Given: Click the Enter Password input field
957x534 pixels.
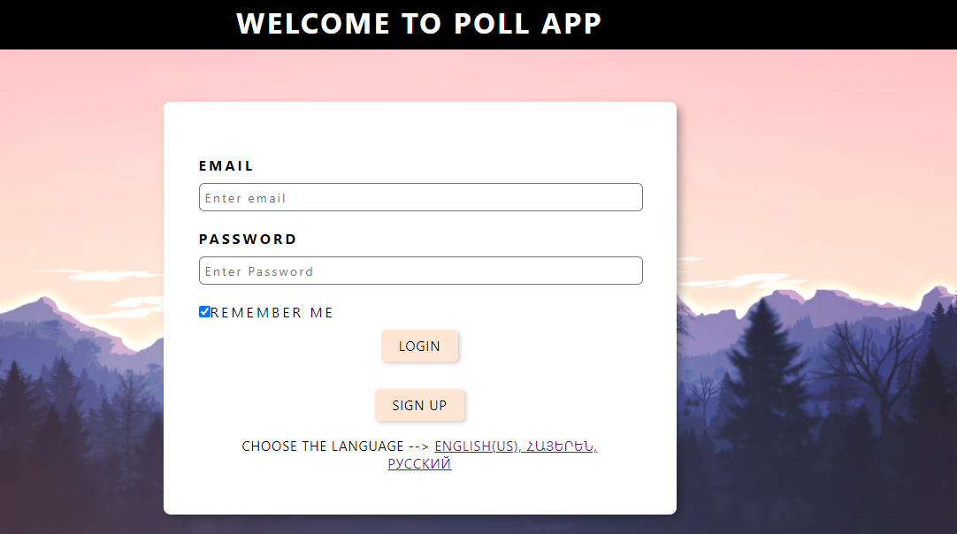Looking at the screenshot, I should pos(420,271).
